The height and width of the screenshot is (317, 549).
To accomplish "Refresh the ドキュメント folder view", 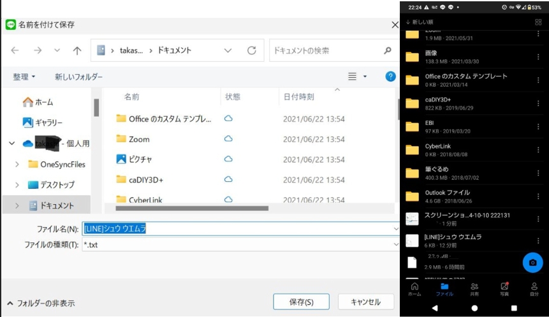I will click(251, 50).
